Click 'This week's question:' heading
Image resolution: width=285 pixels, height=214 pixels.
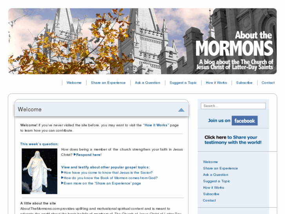(x=39, y=144)
